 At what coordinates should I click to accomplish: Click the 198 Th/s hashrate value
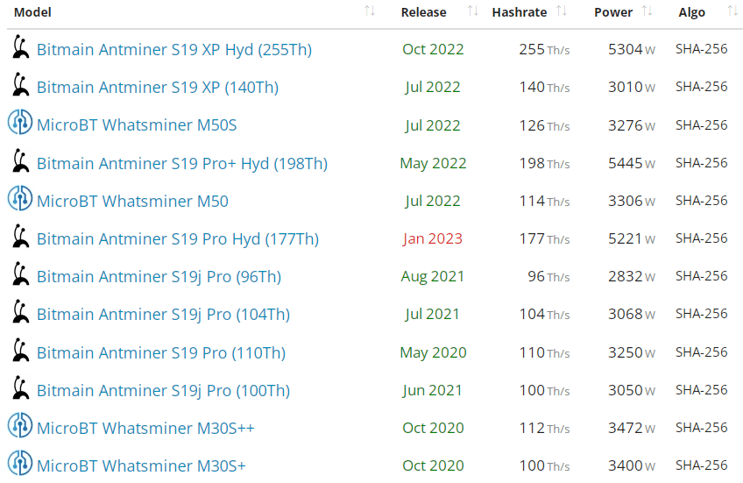tap(544, 163)
